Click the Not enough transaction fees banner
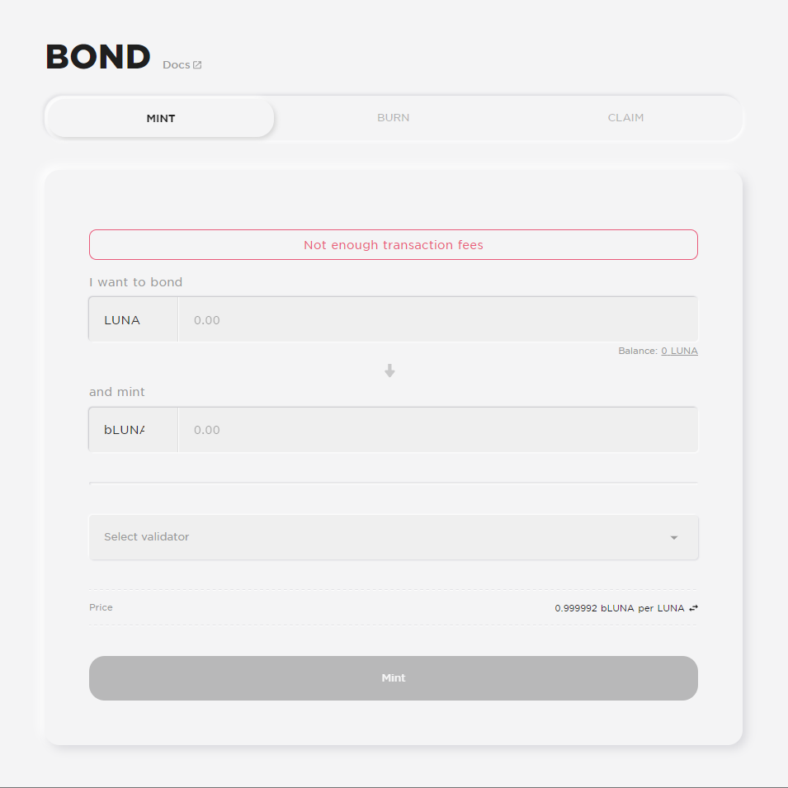This screenshot has height=788, width=788. [394, 245]
